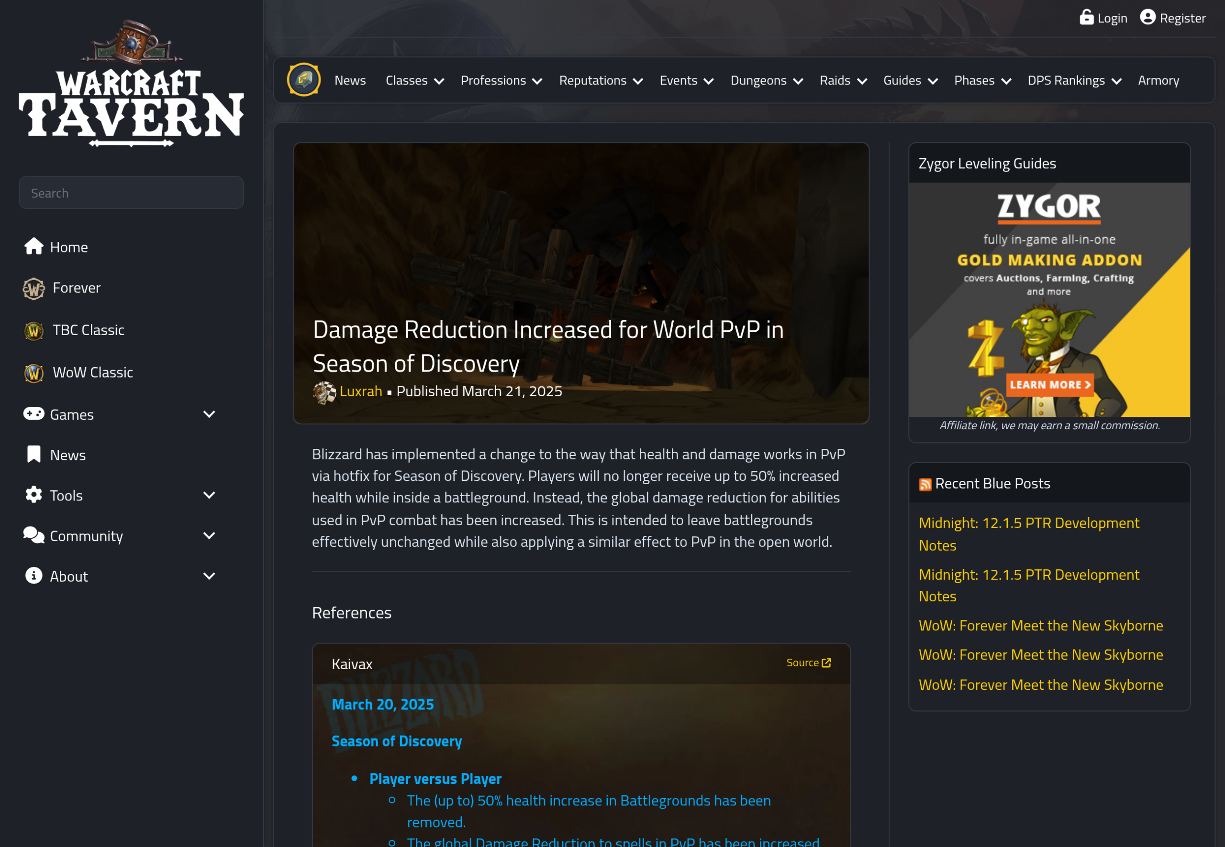Open the DPS Rankings dropdown menu
The height and width of the screenshot is (847, 1225).
tap(1074, 80)
